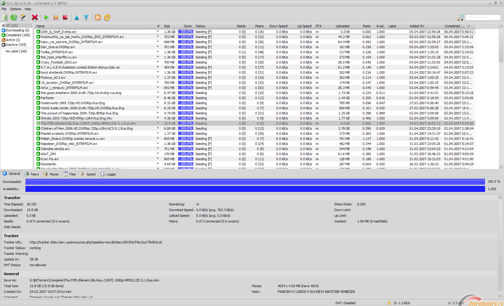Click the tracker URL text

96,242
